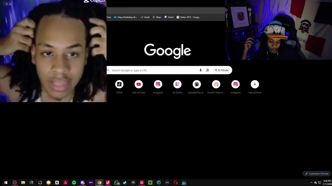Open AI Mode in search box
Viewport: 332px width, 186px height.
[222, 70]
